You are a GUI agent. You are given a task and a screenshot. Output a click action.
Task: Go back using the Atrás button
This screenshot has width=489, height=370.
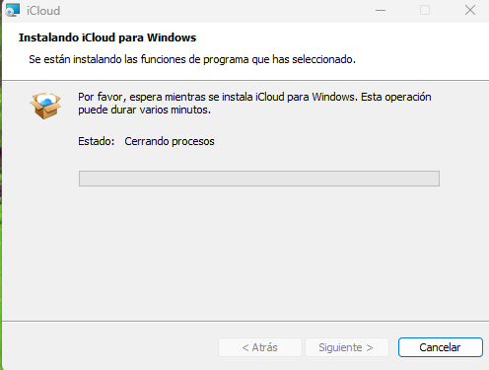coord(260,347)
